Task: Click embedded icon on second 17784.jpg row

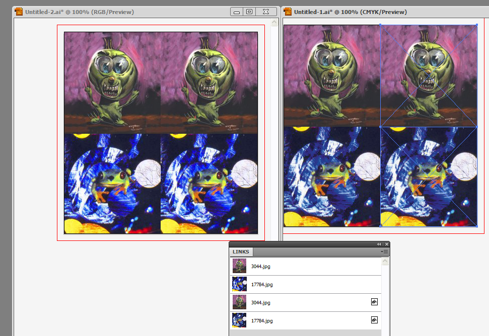Action: coord(374,320)
